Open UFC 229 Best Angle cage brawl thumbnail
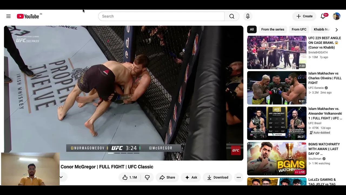The height and width of the screenshot is (195, 346). pos(277,53)
